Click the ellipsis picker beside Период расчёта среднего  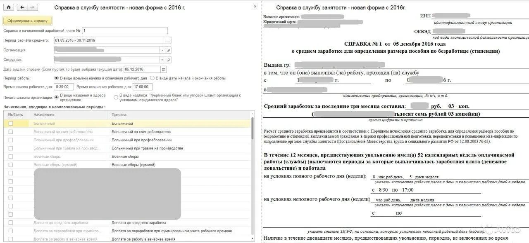pos(167,40)
